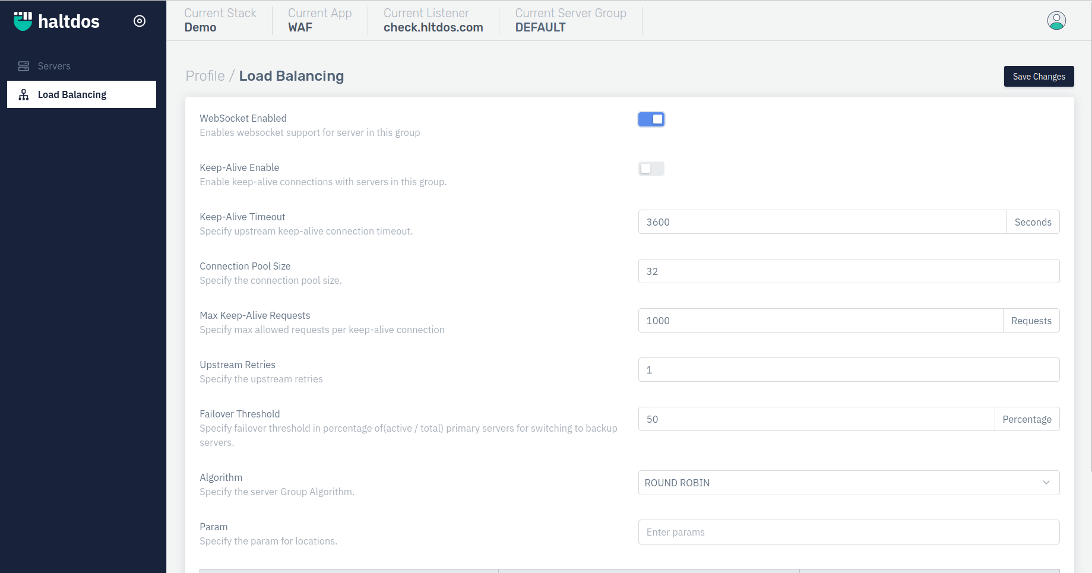Viewport: 1092px width, 573px height.
Task: Click the Keep-Alive Enable label text
Action: [239, 167]
